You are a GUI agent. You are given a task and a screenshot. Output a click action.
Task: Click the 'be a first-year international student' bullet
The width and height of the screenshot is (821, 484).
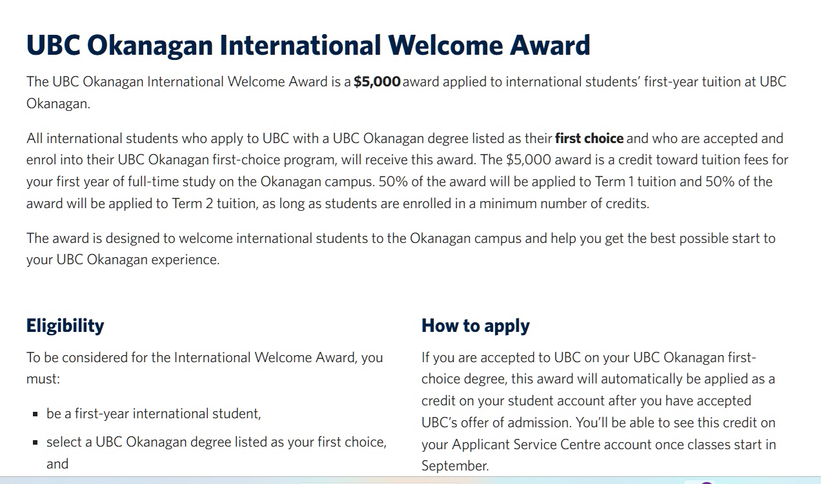[154, 414]
